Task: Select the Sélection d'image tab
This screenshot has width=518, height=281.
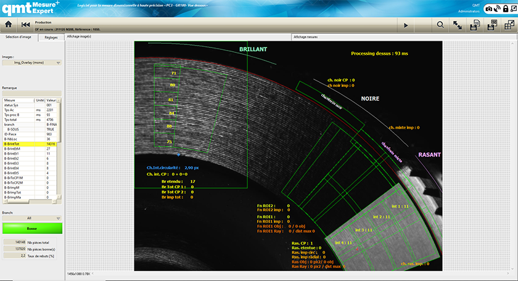Action: coord(18,38)
